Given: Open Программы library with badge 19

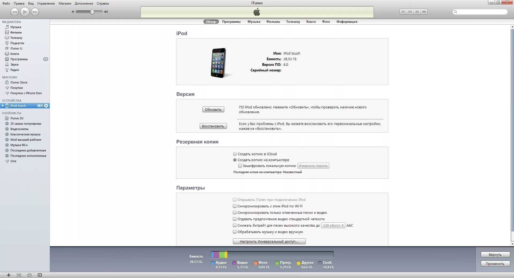Looking at the screenshot, I should [25, 59].
